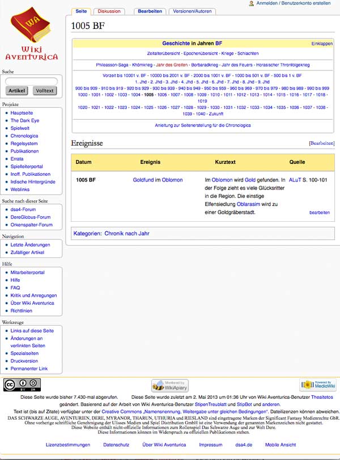Click Anmelden / Benutzerkonto erstellen link
This screenshot has width=340, height=460.
[294, 3]
